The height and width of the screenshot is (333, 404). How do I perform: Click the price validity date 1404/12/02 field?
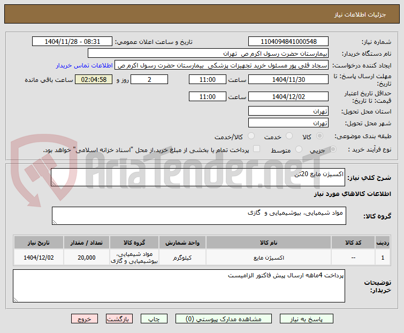tap(288, 96)
